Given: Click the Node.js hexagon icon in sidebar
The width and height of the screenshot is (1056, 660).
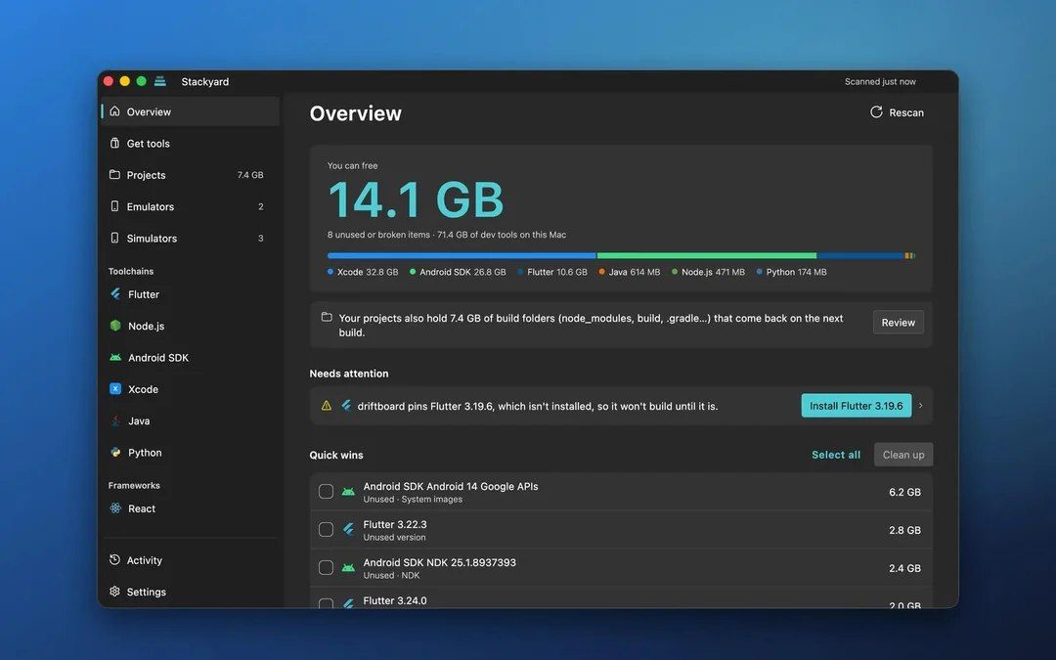Looking at the screenshot, I should point(115,326).
